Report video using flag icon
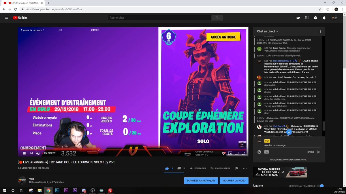The width and height of the screenshot is (346, 194). pyautogui.click(x=237, y=168)
